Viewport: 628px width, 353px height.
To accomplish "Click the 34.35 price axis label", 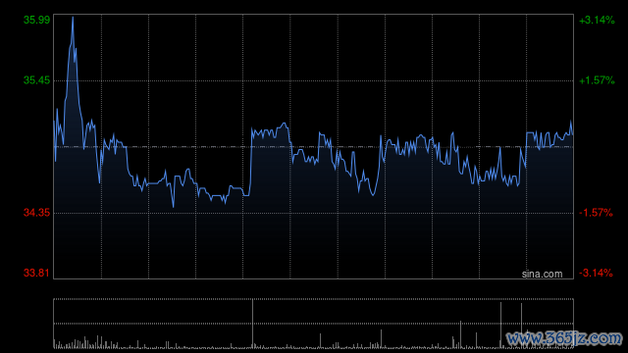I will pyautogui.click(x=37, y=213).
